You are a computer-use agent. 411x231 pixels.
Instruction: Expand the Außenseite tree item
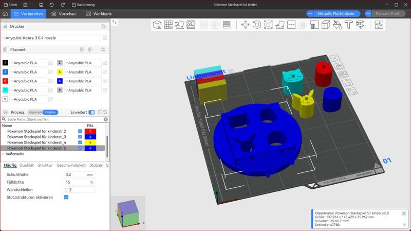3,154
